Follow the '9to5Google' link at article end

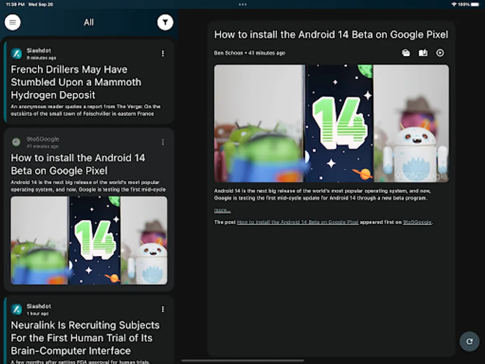tap(418, 222)
